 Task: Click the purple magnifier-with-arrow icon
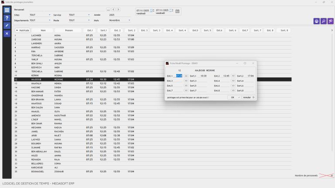pyautogui.click(x=331, y=21)
